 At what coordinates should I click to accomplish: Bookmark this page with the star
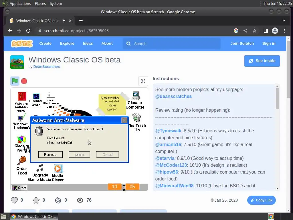pos(254,31)
